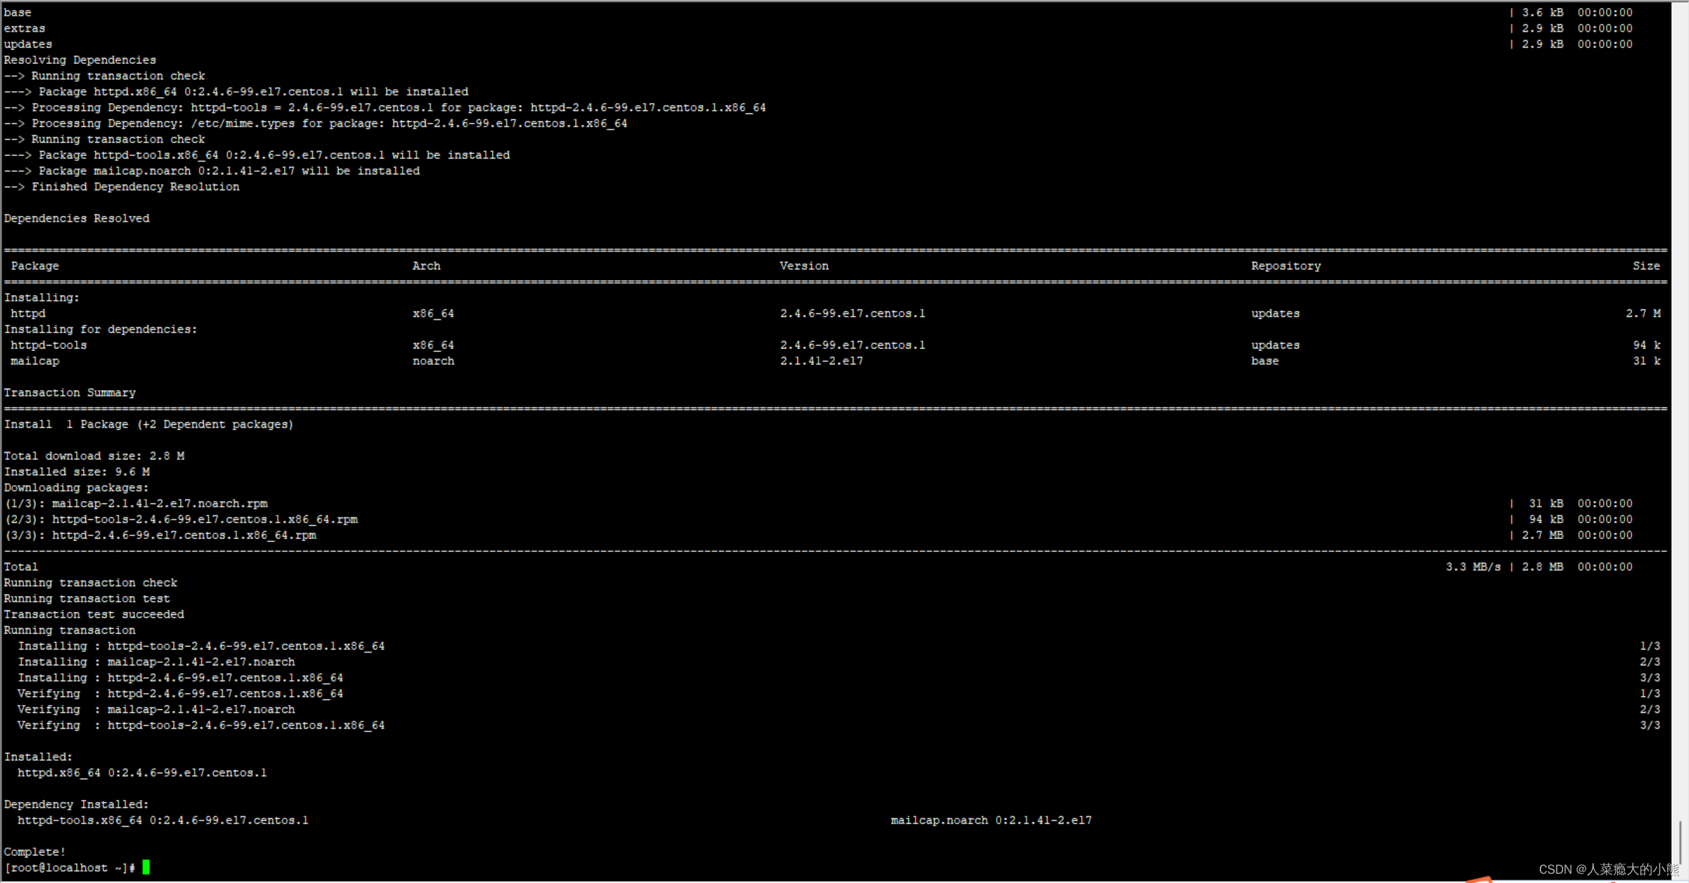Click 'Total download size: 2.8 M' line
The height and width of the screenshot is (883, 1689).
coord(94,456)
